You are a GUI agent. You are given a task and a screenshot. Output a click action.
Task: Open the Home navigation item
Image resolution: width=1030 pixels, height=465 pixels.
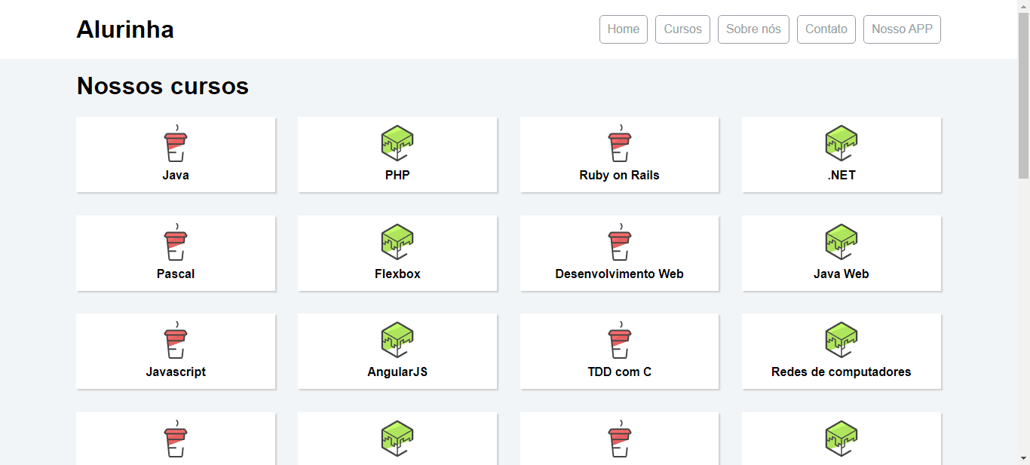[624, 29]
